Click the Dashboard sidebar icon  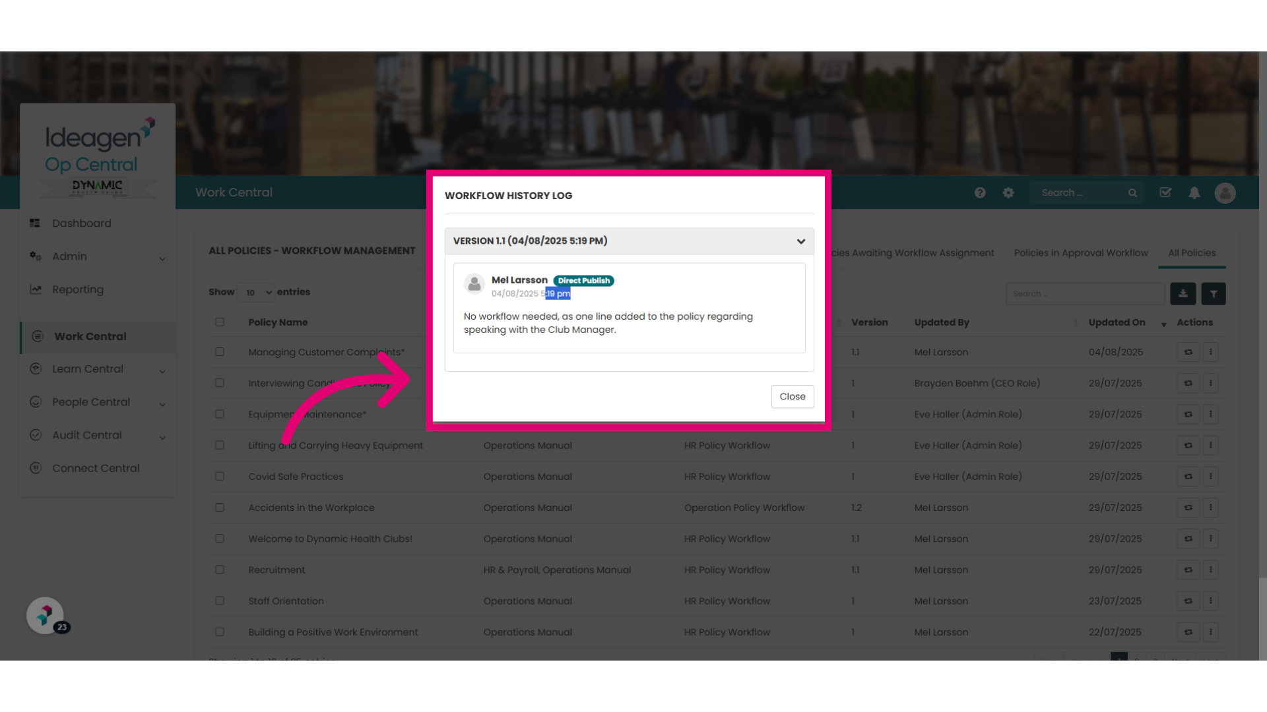(35, 223)
